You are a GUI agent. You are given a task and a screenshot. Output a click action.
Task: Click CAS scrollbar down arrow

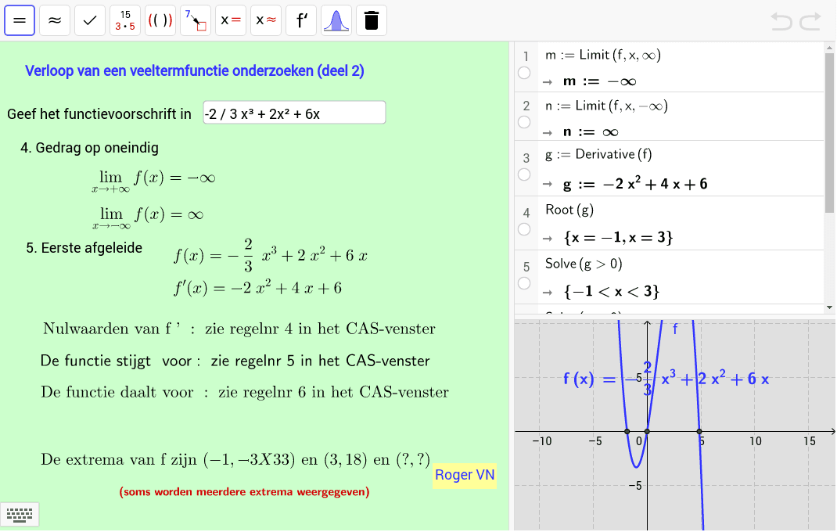pyautogui.click(x=829, y=307)
